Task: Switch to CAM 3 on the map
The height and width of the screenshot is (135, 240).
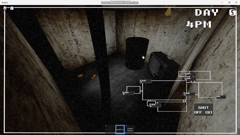Action: (190, 79)
